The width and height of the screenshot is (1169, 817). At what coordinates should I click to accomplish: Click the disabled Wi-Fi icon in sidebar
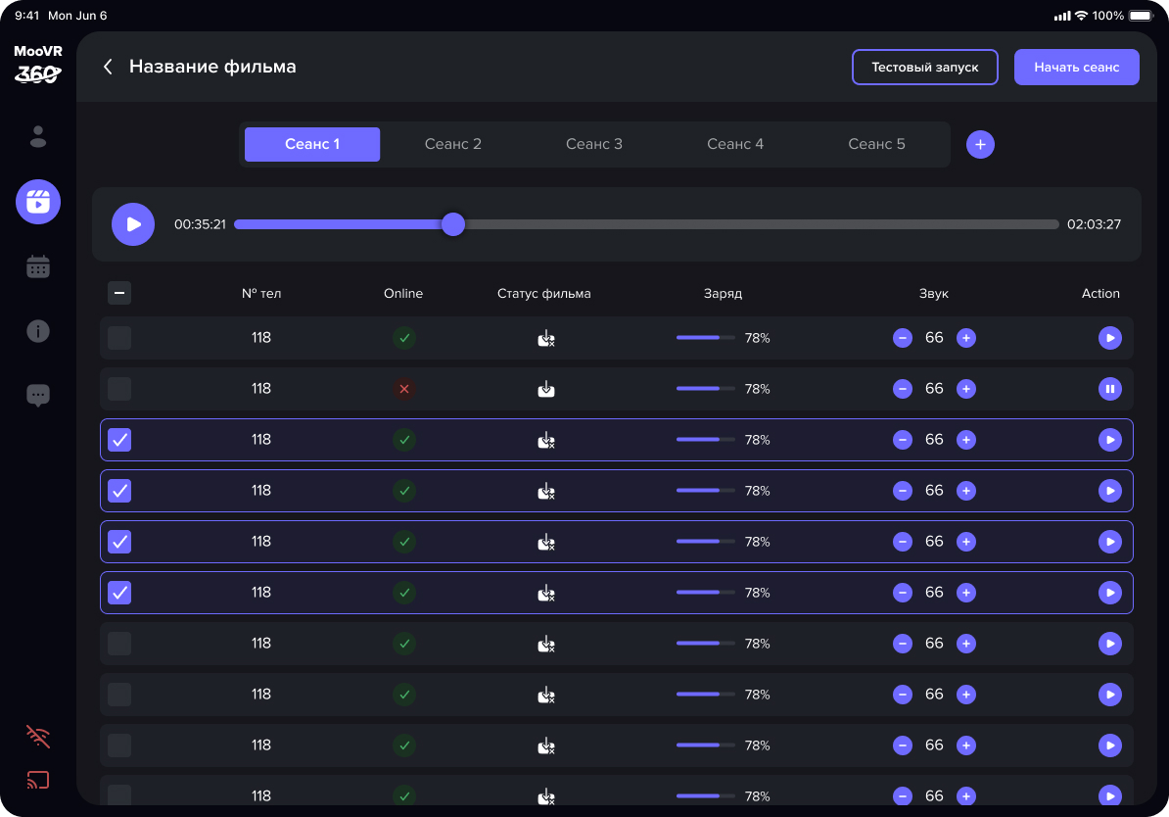(38, 737)
